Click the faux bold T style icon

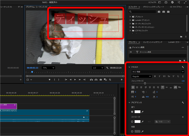click(x=155, y=76)
